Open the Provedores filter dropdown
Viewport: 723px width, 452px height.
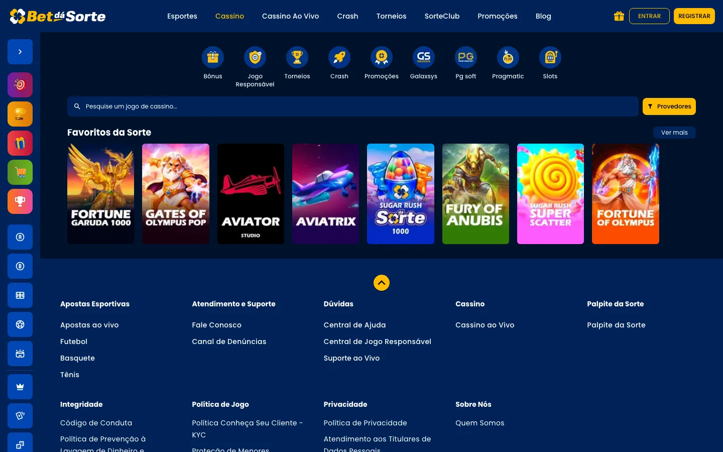(x=669, y=106)
